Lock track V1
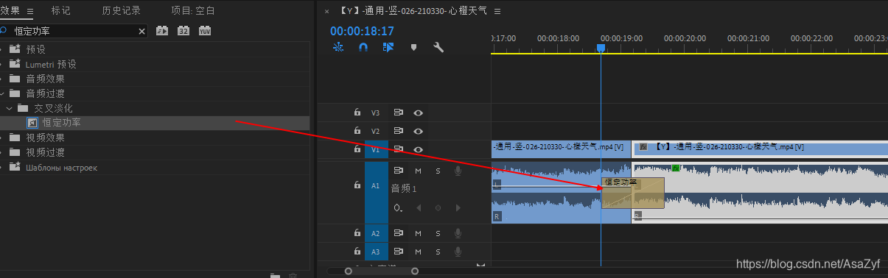 [x=357, y=149]
